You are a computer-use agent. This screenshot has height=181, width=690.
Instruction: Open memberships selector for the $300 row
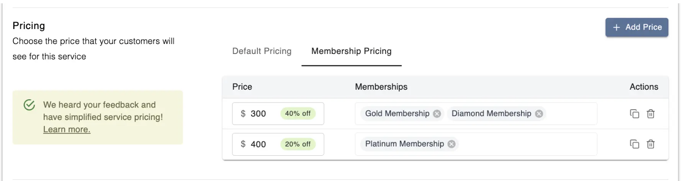(x=571, y=114)
